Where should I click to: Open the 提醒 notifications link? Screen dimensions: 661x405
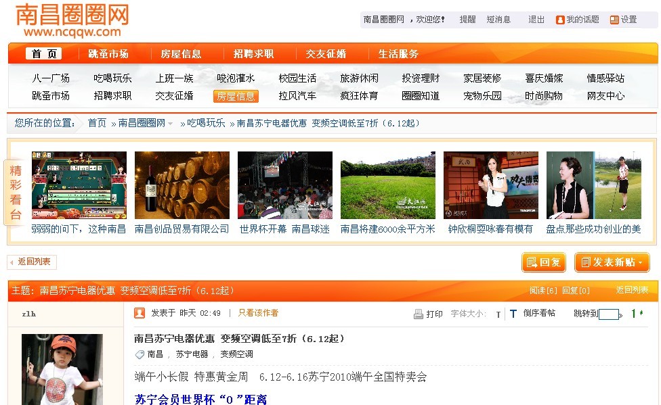(467, 20)
